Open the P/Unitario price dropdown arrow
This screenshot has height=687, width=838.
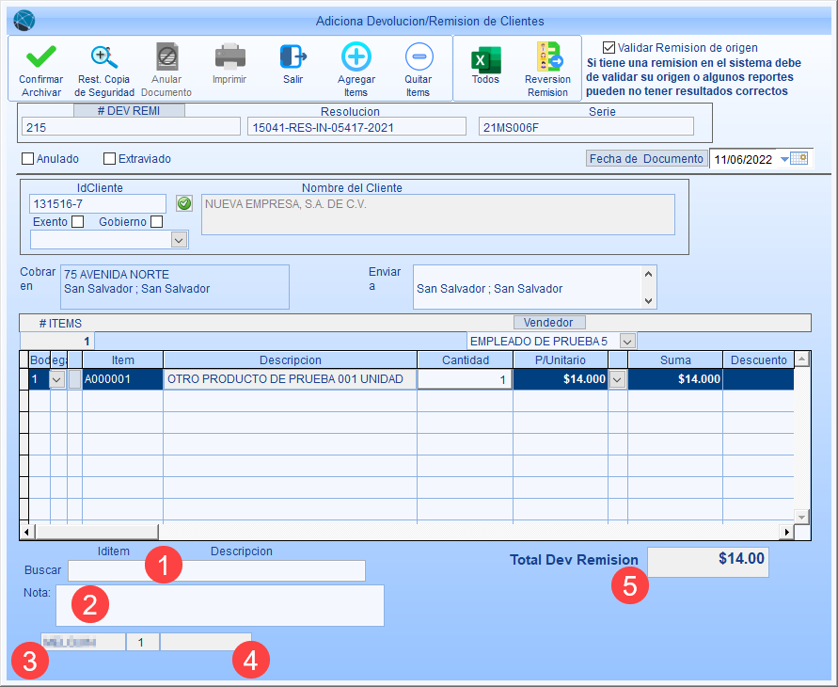point(617,379)
